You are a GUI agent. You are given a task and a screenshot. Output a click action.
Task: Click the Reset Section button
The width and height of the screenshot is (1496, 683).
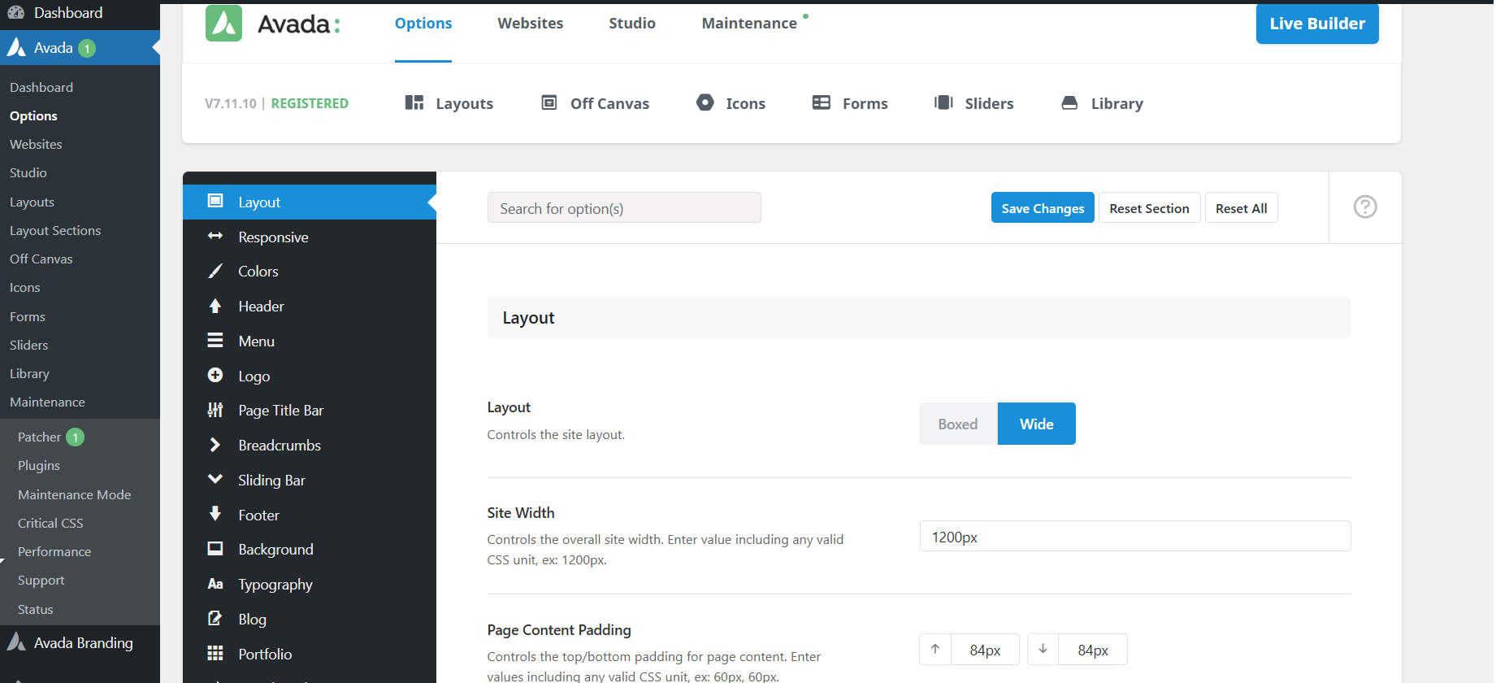coord(1148,208)
